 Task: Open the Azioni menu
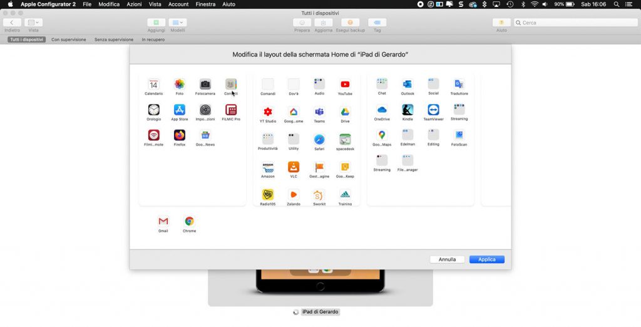(x=134, y=4)
